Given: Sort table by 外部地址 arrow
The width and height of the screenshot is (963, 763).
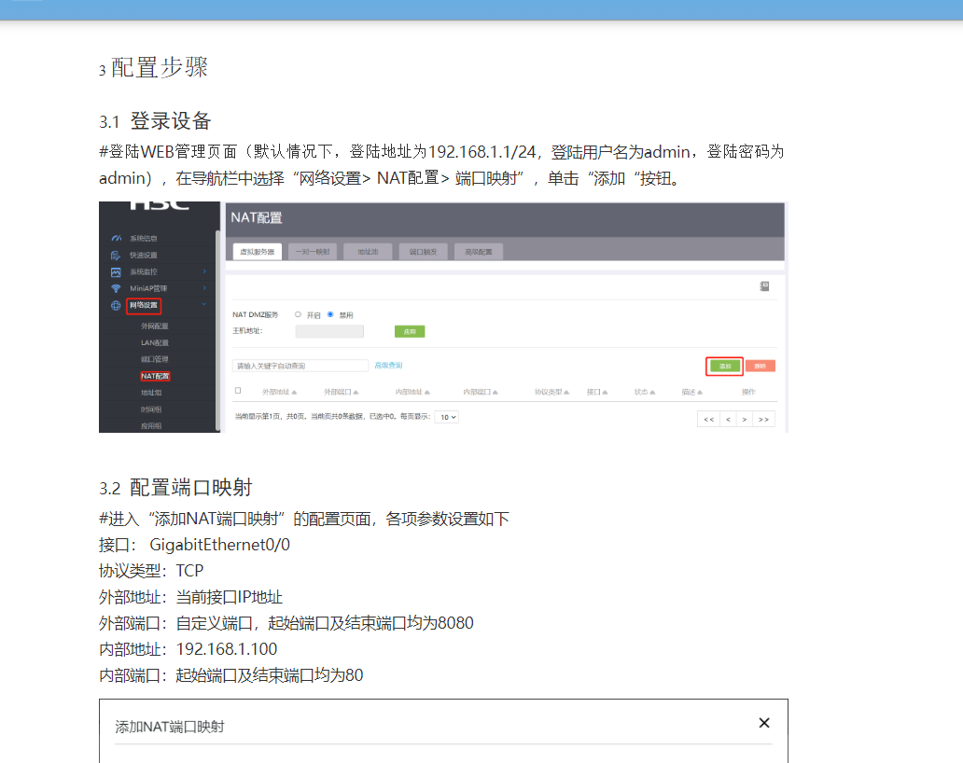Looking at the screenshot, I should (294, 393).
